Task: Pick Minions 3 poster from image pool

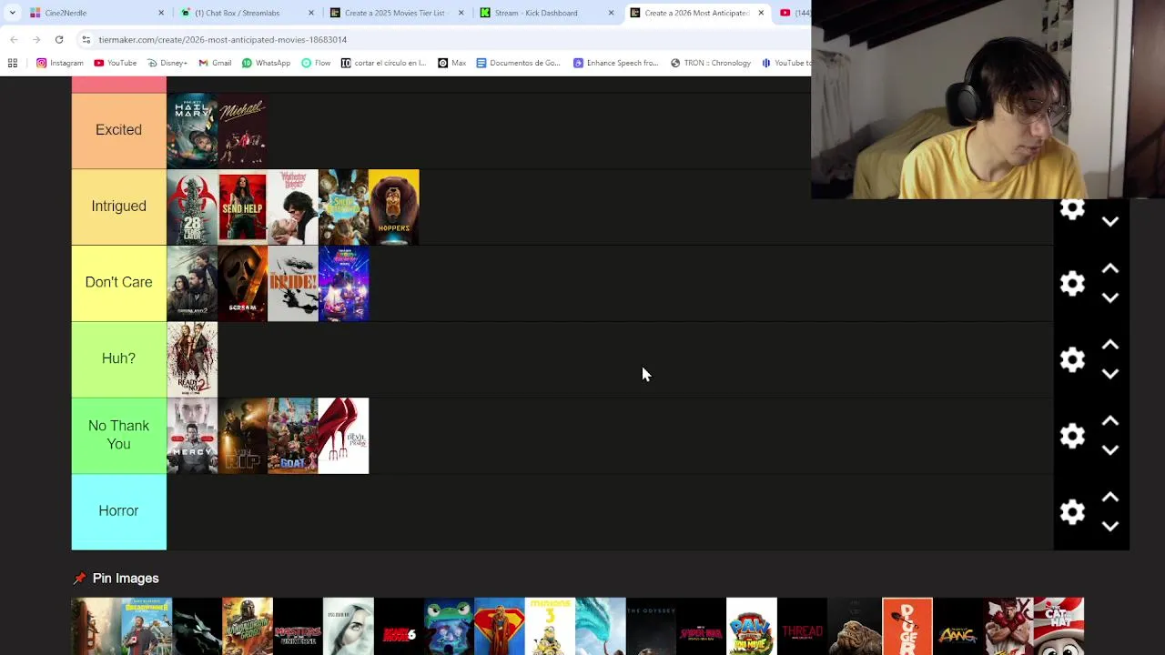Action: click(550, 627)
